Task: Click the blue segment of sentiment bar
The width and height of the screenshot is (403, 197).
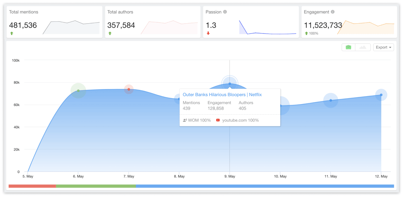Action: click(x=264, y=186)
